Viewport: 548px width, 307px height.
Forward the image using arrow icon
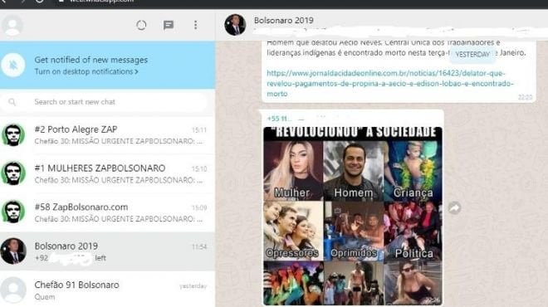point(454,208)
